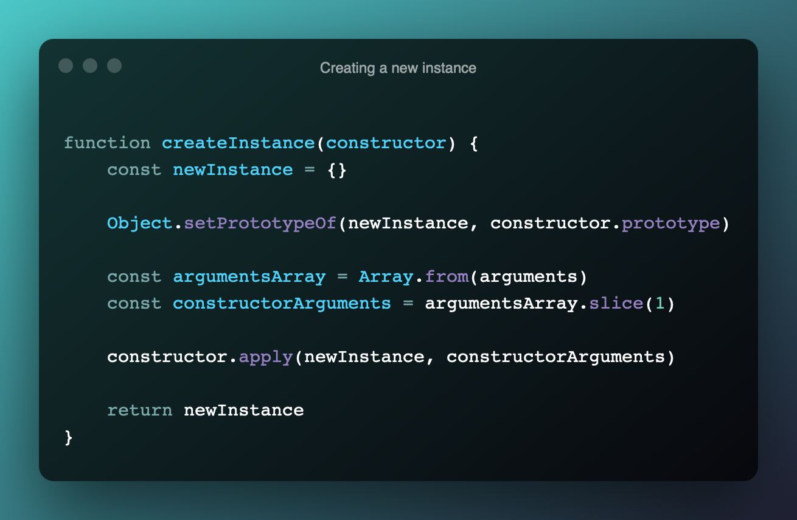The width and height of the screenshot is (797, 520).
Task: Click the 'return' keyword
Action: [140, 411]
